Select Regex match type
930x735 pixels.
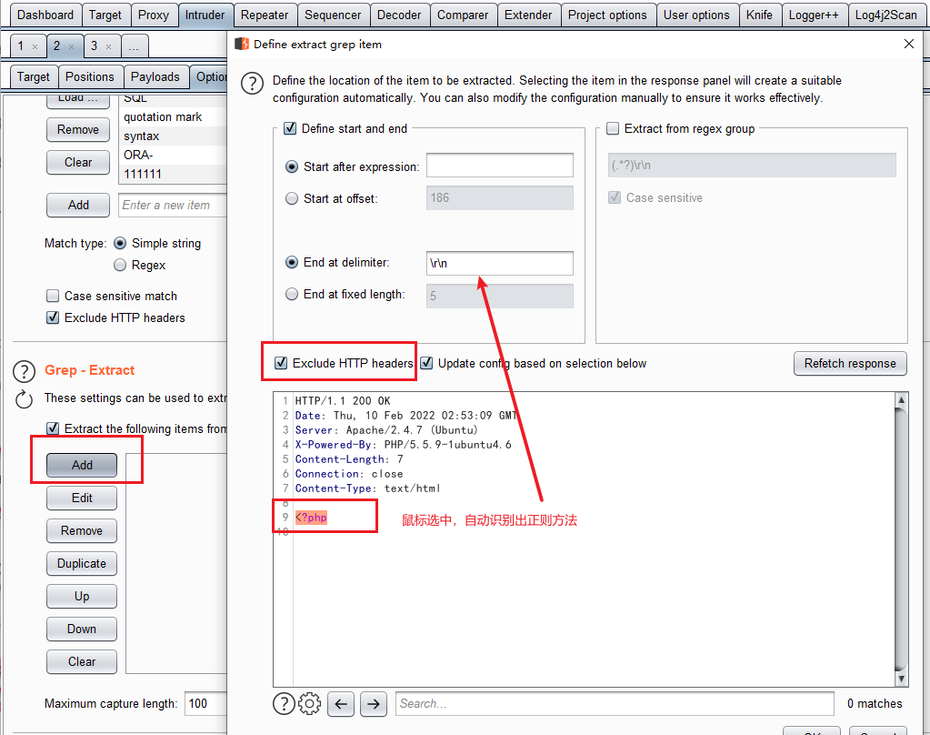pos(120,265)
